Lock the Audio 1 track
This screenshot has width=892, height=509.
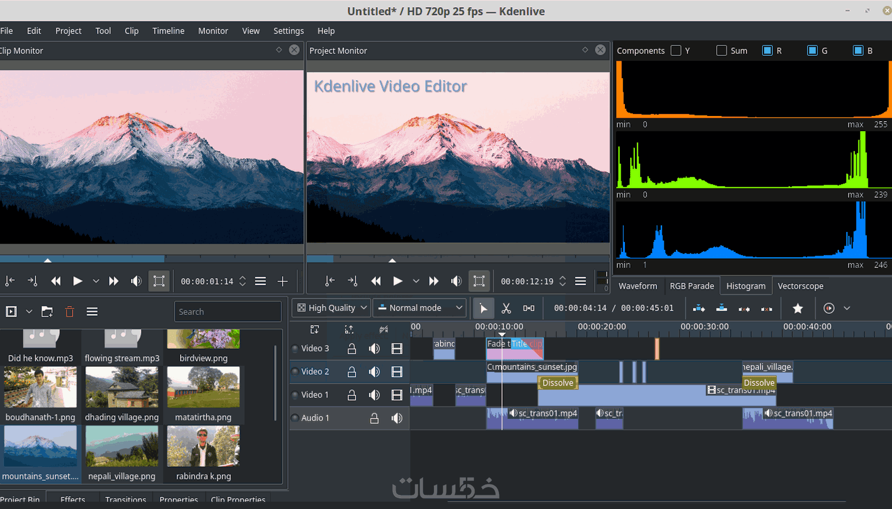pyautogui.click(x=374, y=418)
